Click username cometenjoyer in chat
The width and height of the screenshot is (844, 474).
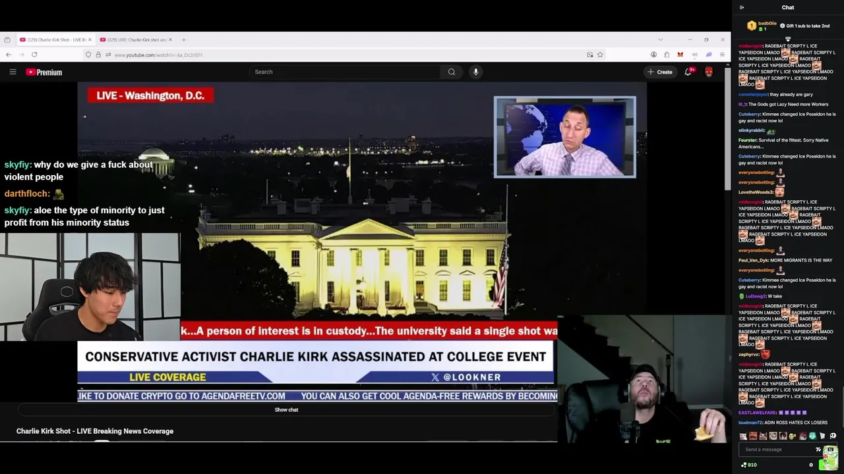[753, 94]
